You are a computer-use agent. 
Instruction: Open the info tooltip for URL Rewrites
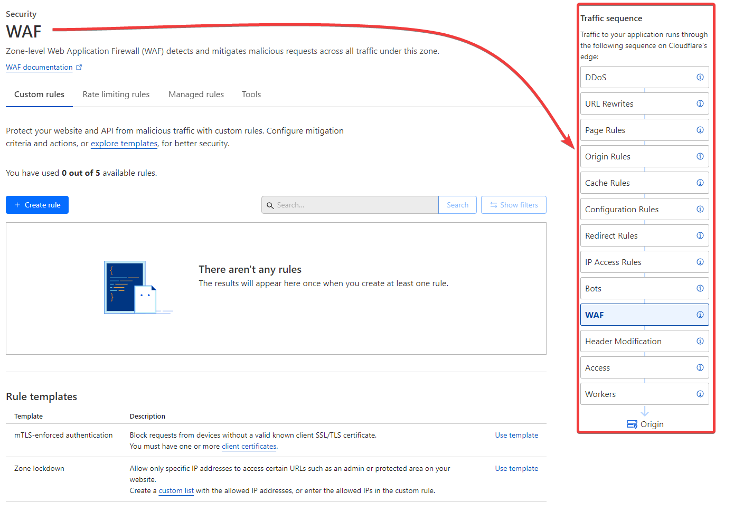tap(700, 103)
